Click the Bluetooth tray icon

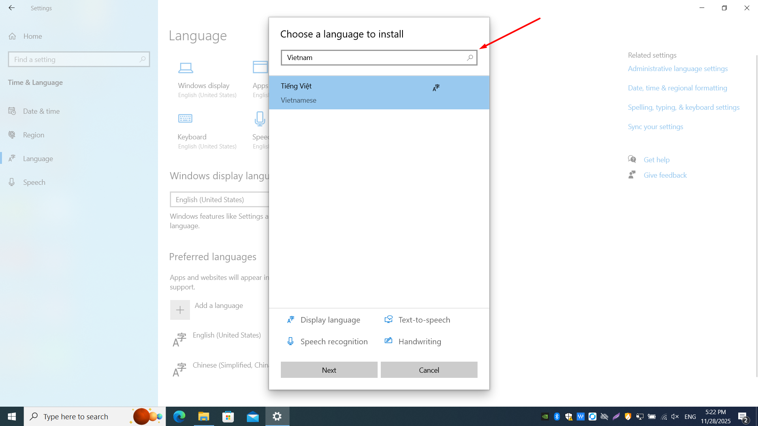click(557, 417)
